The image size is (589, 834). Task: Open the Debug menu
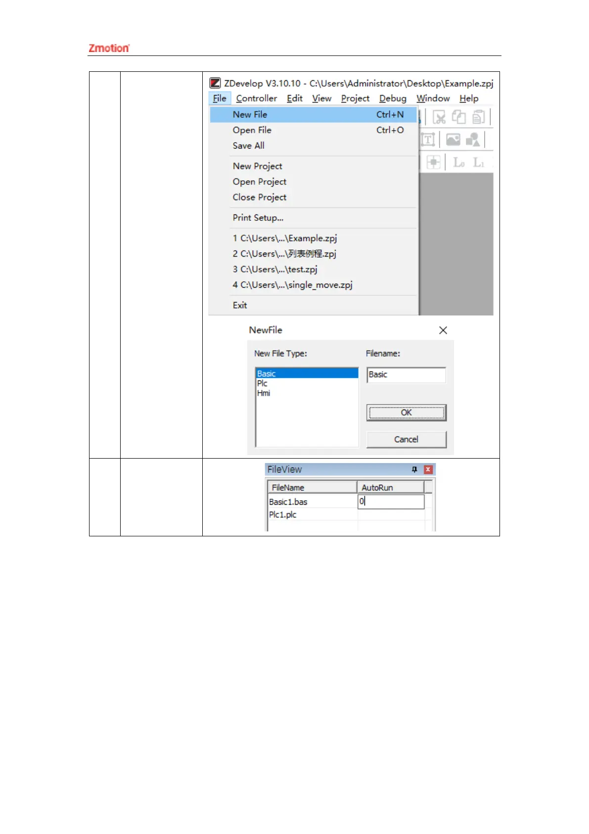(x=393, y=98)
